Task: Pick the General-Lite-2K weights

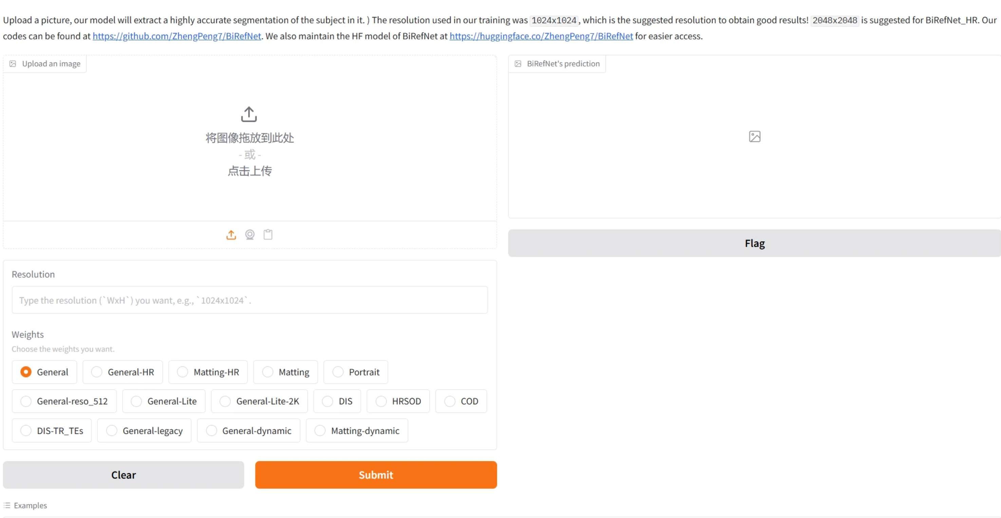Action: tap(225, 401)
